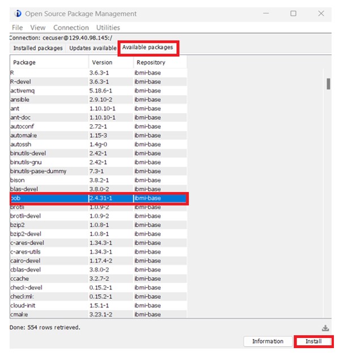Click the app logo icon in title bar

click(x=18, y=14)
